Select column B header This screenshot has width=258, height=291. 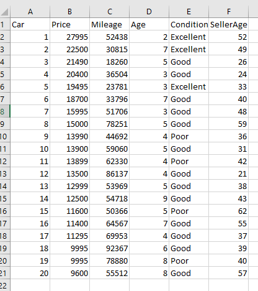(70, 12)
